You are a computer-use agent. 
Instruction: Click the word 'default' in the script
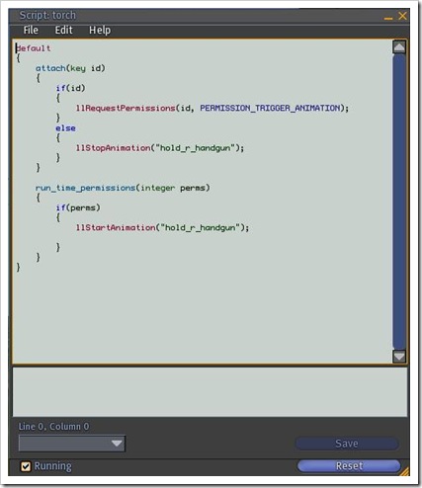tap(34, 48)
